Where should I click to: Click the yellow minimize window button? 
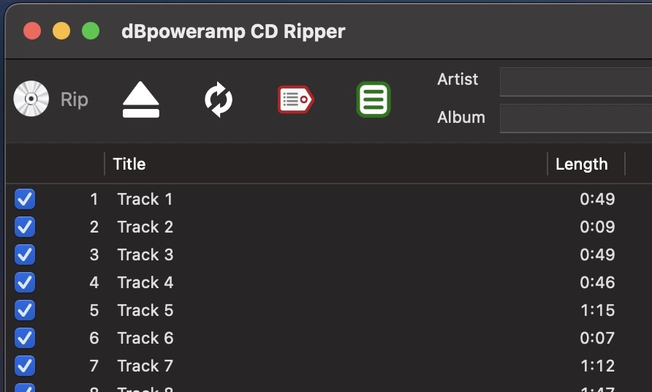tap(61, 31)
